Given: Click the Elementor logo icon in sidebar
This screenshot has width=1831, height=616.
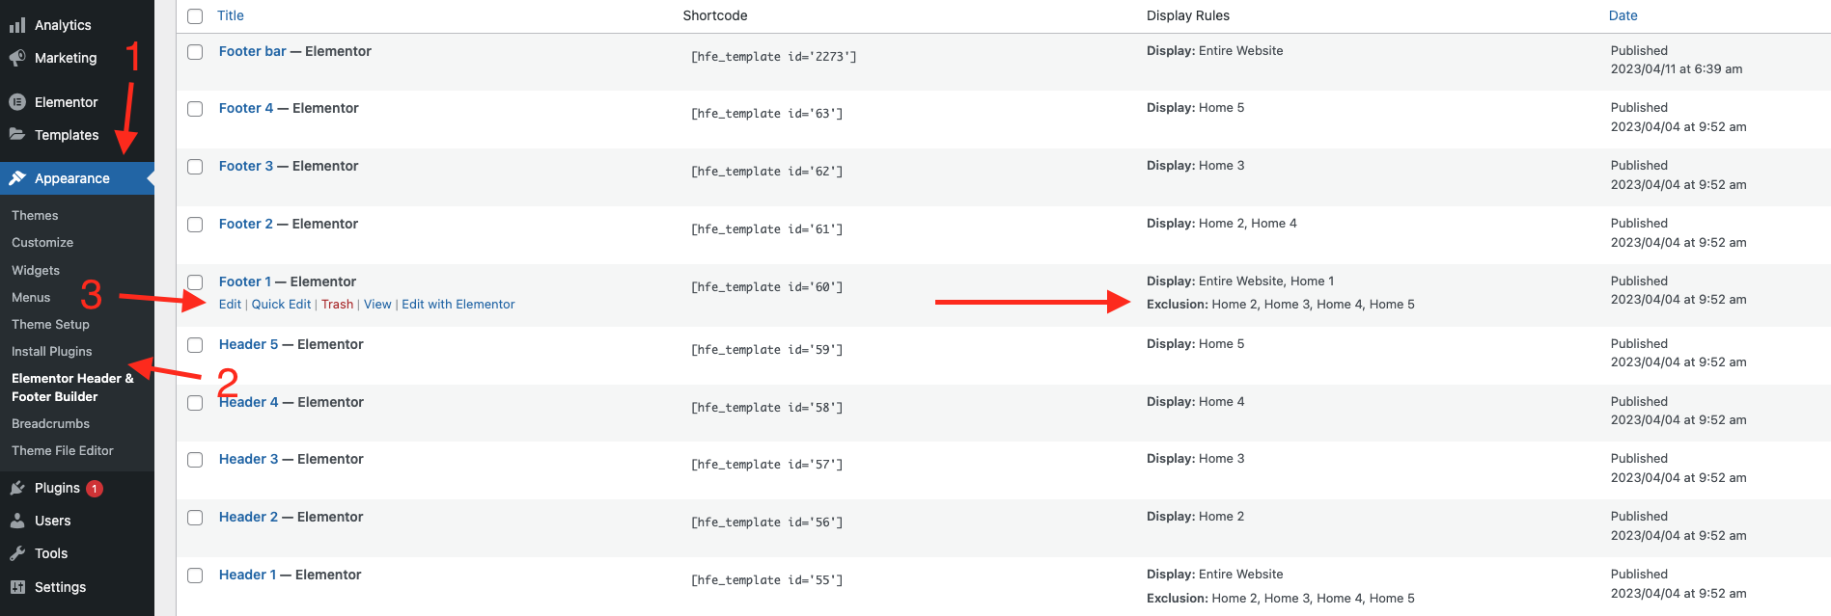Looking at the screenshot, I should tap(17, 102).
